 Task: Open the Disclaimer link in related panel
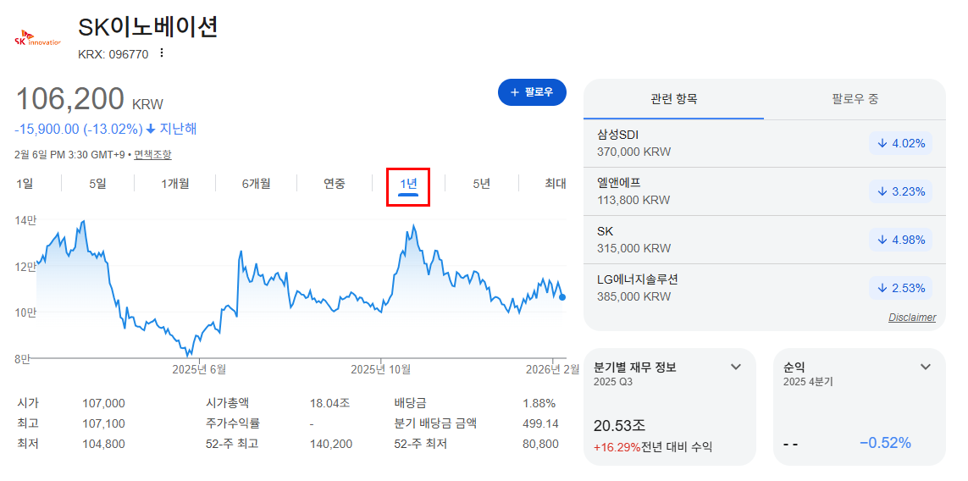coord(912,318)
